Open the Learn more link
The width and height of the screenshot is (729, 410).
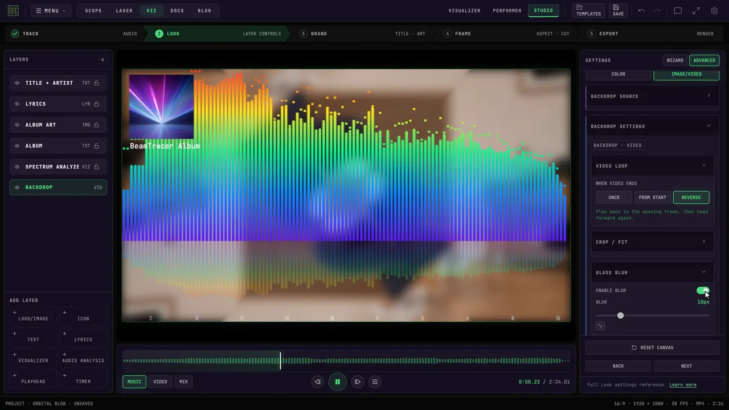click(683, 385)
